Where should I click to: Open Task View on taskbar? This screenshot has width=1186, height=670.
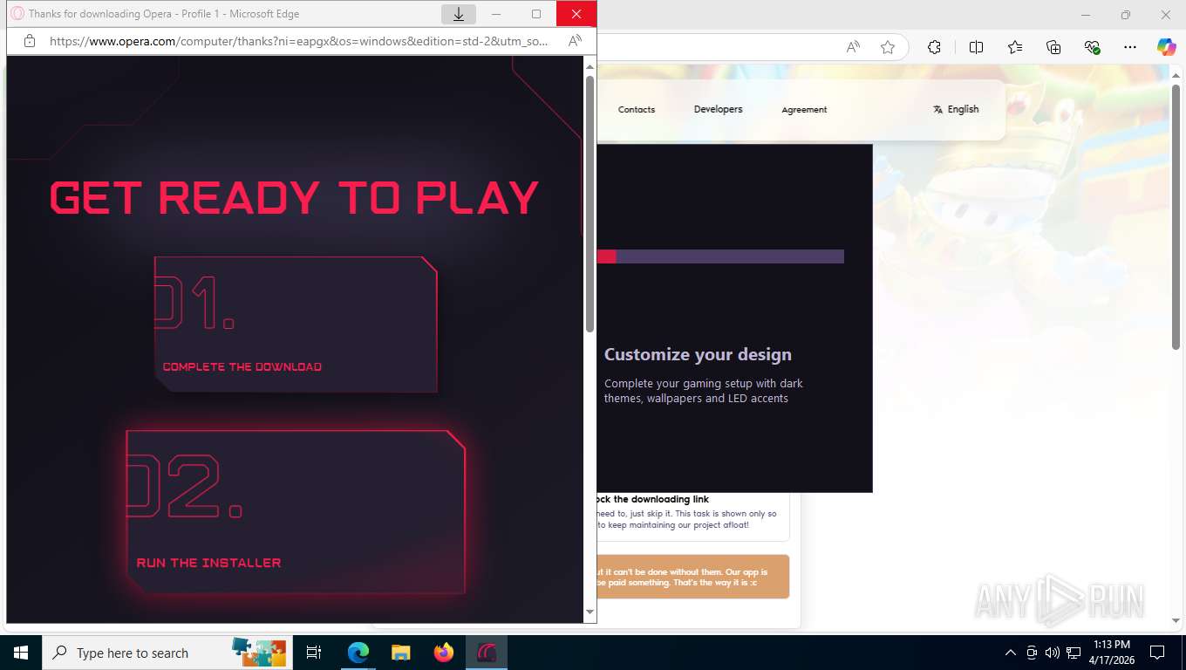(x=314, y=653)
